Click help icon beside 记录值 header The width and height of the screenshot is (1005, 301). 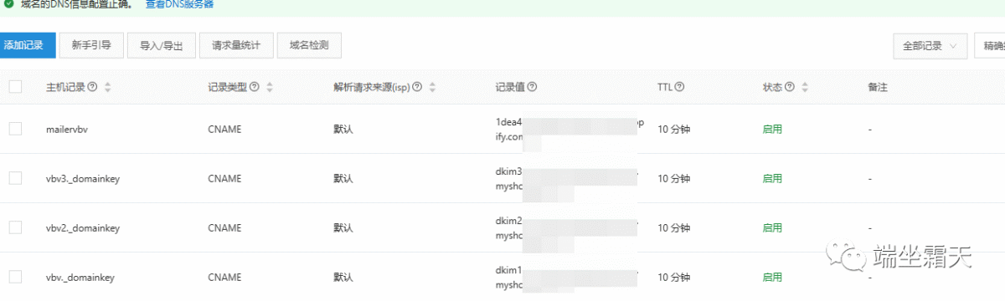tap(532, 87)
